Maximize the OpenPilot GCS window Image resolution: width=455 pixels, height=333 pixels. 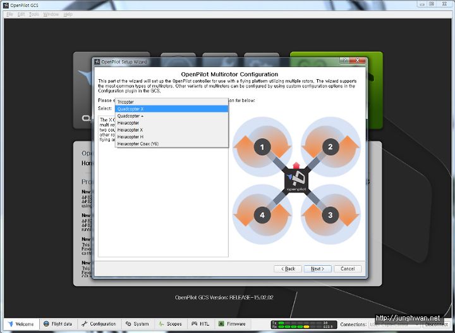tap(432, 4)
